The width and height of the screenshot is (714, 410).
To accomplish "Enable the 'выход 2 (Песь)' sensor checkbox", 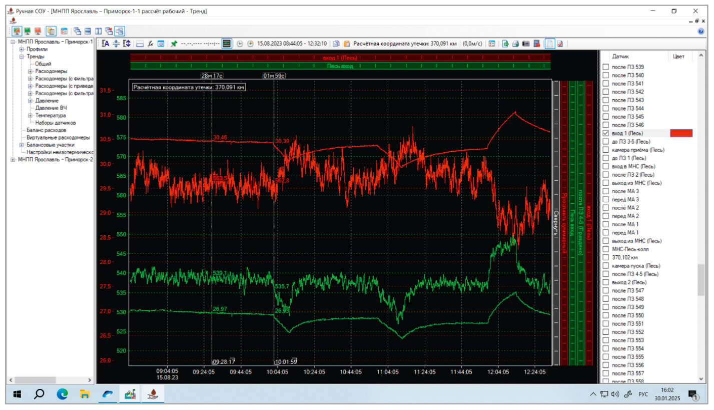I will coord(606,282).
